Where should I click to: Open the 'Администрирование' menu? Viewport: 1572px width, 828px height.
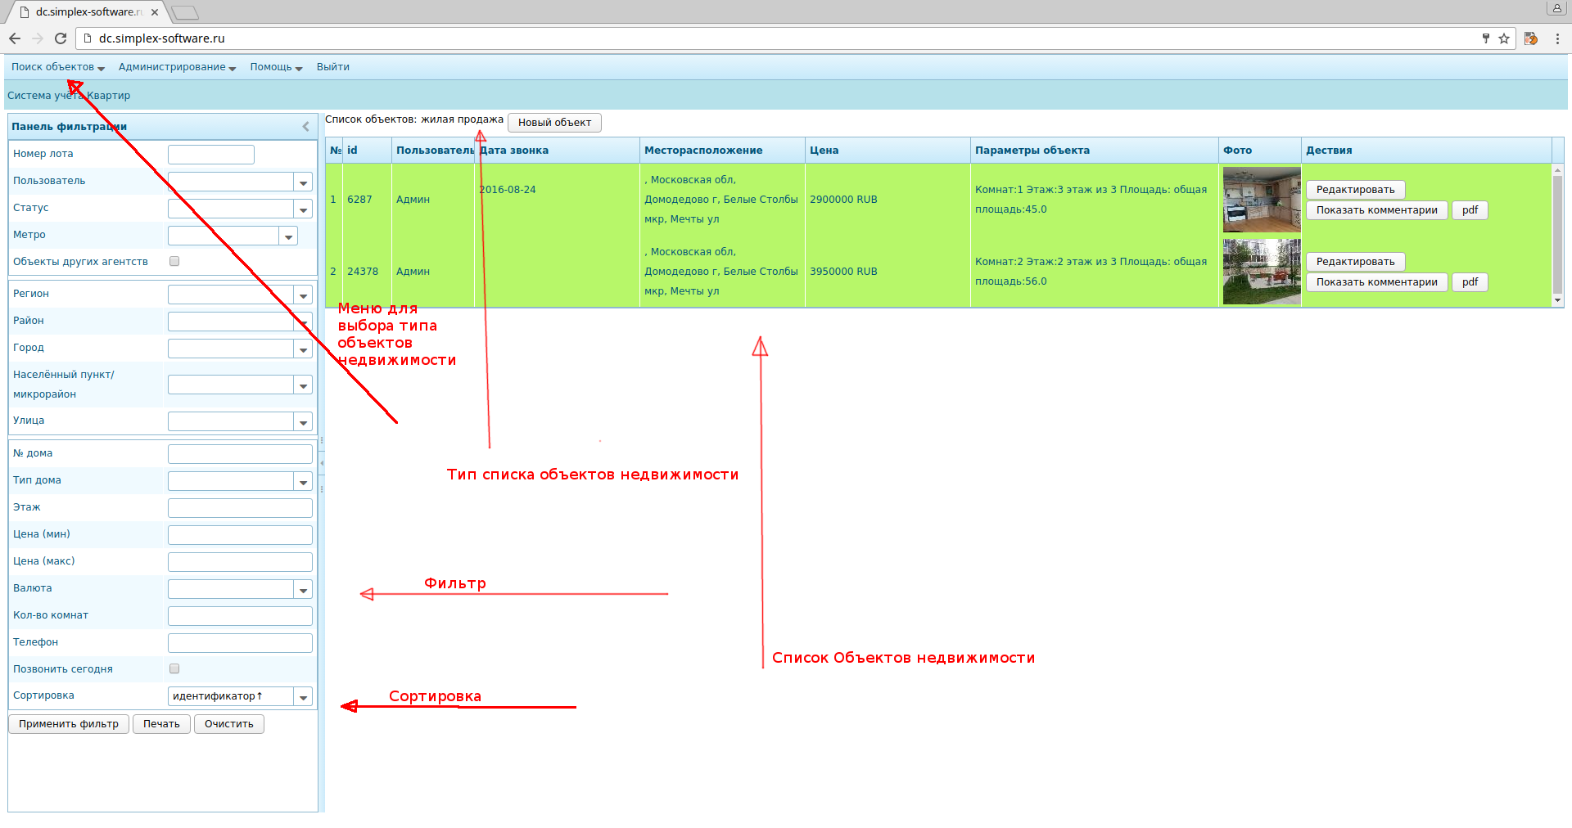177,67
